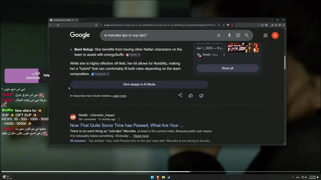Click the share icon in address bar
Viewport: 321px width, 180px height.
223,25
